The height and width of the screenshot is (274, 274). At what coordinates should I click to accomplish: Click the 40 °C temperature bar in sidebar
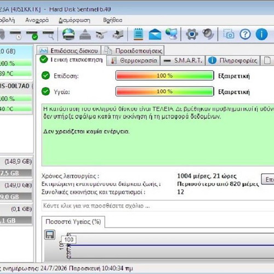tap(16, 109)
